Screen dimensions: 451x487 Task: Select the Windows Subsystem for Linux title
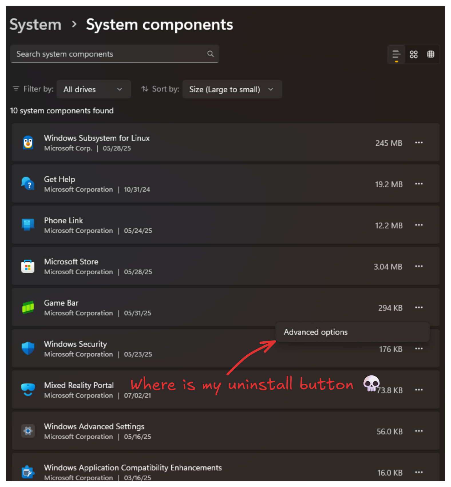click(x=97, y=138)
